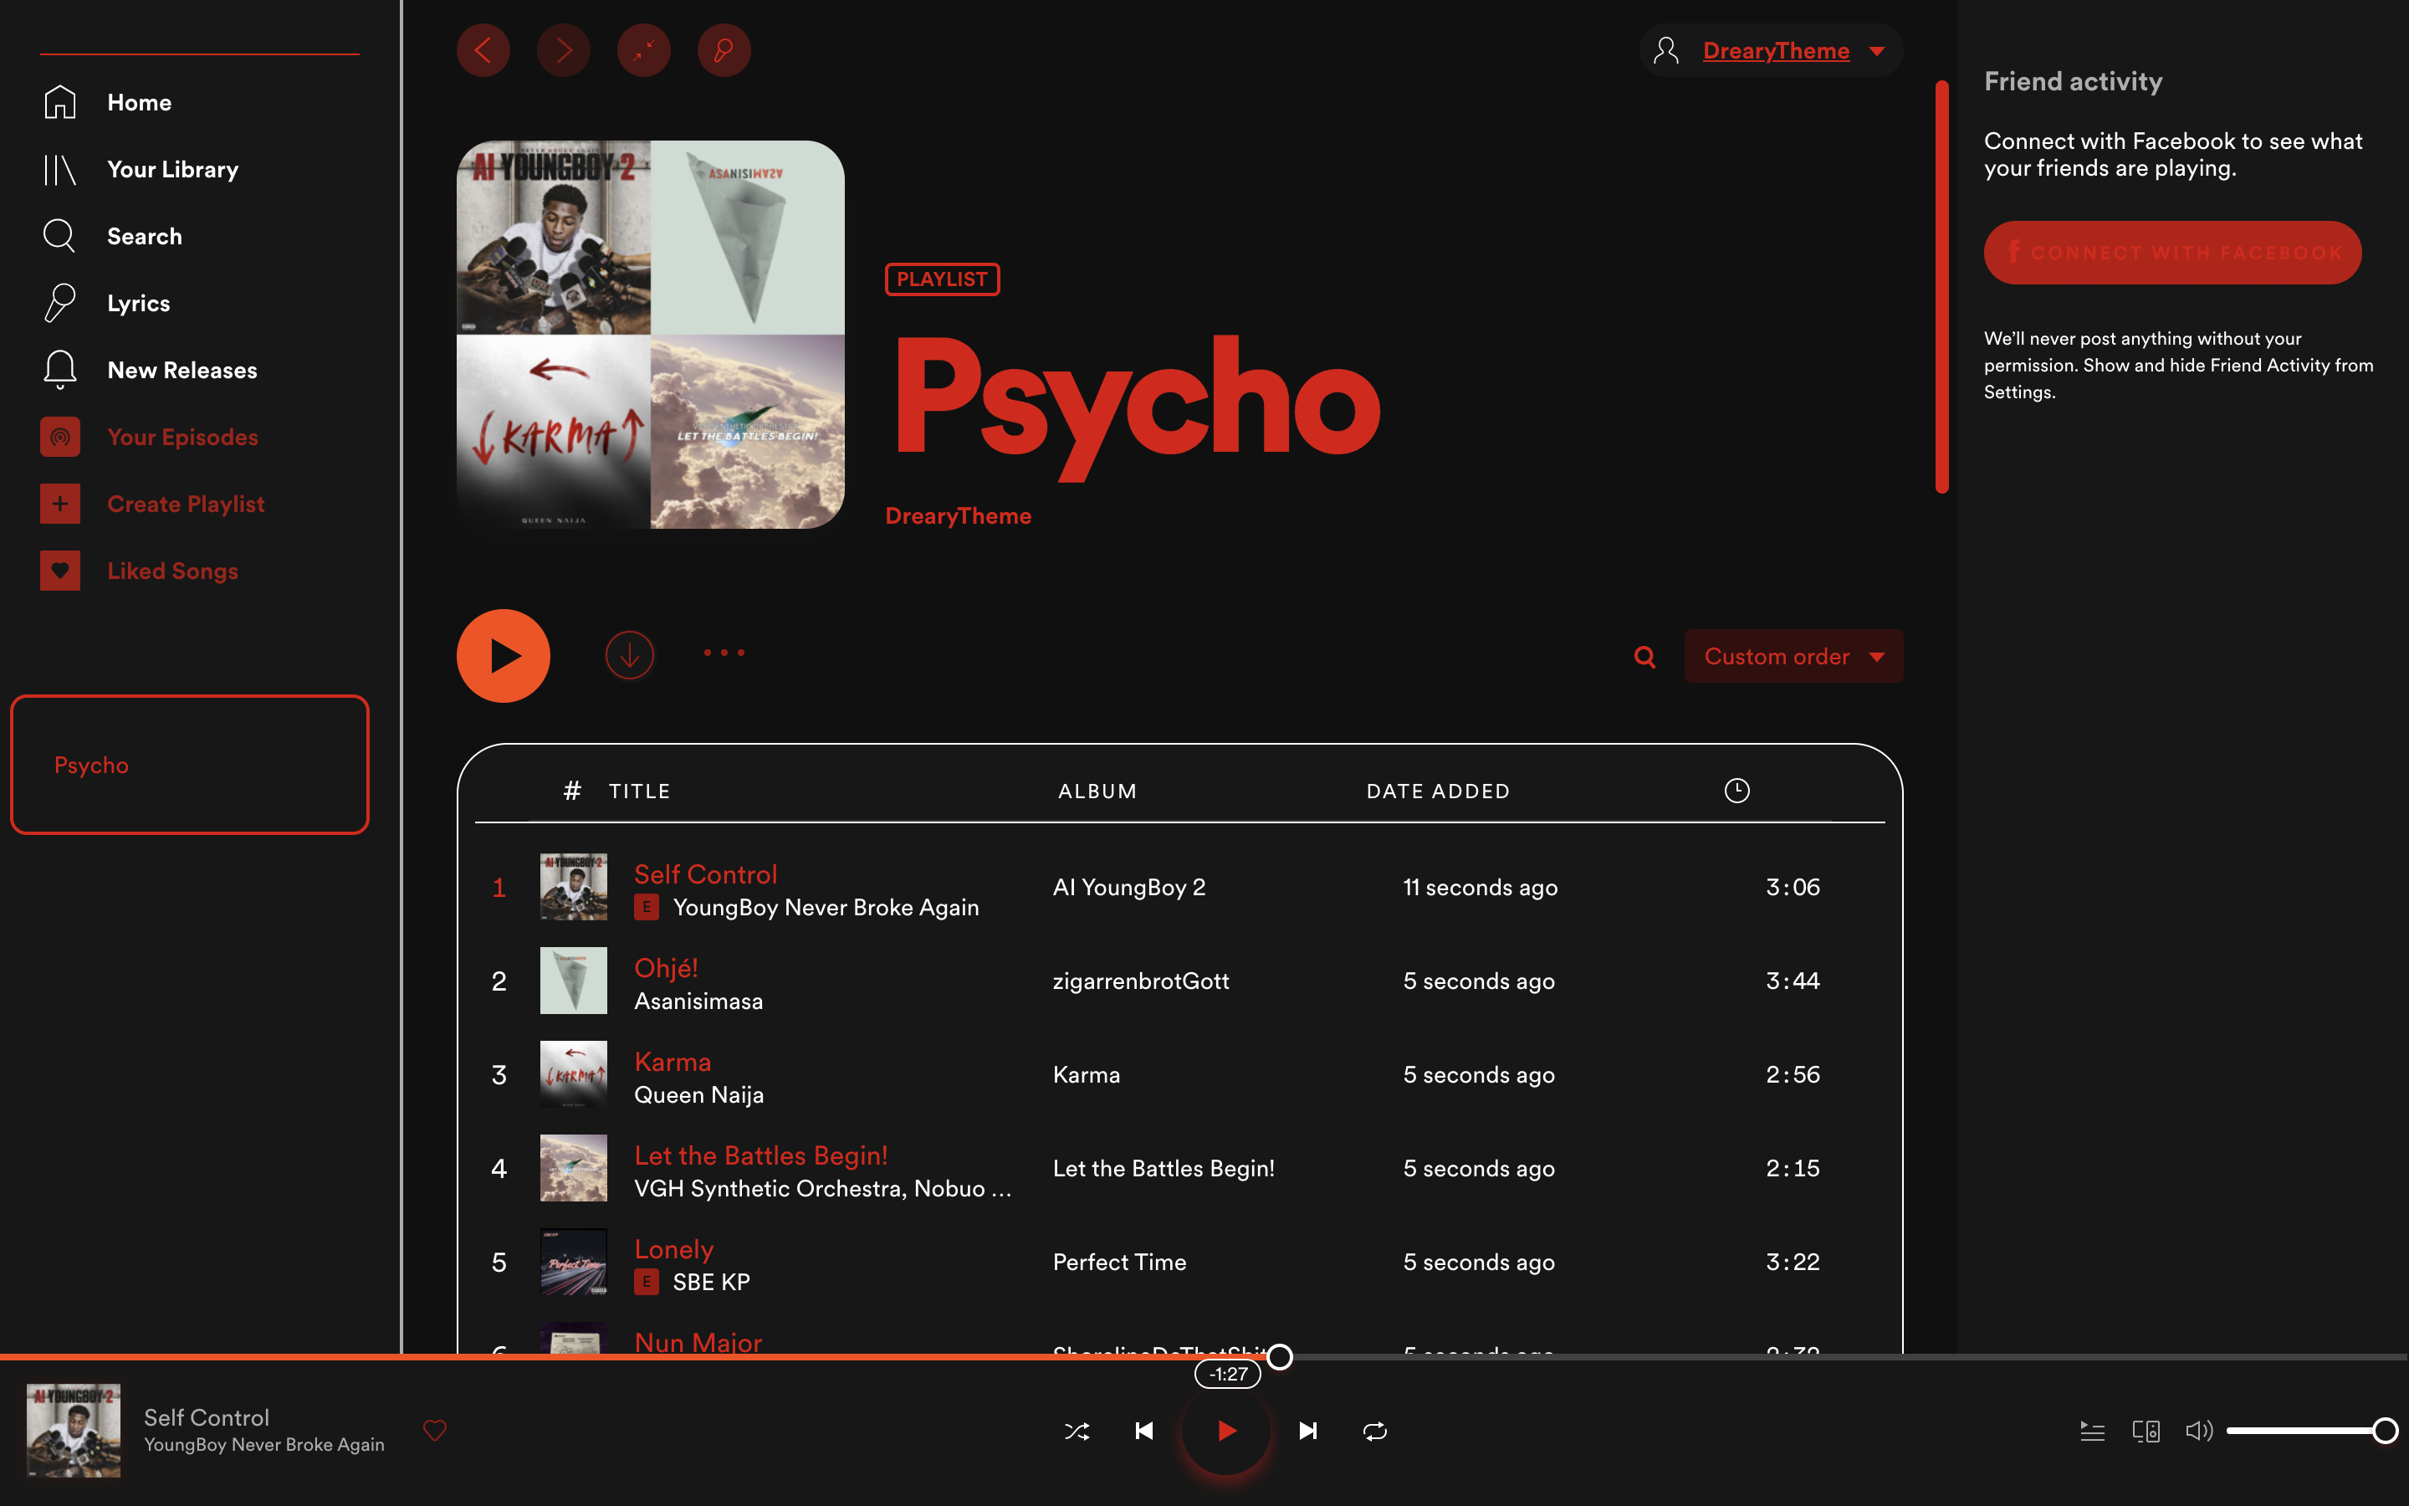Click the Connect With Facebook button
Image resolution: width=2409 pixels, height=1506 pixels.
point(2172,252)
